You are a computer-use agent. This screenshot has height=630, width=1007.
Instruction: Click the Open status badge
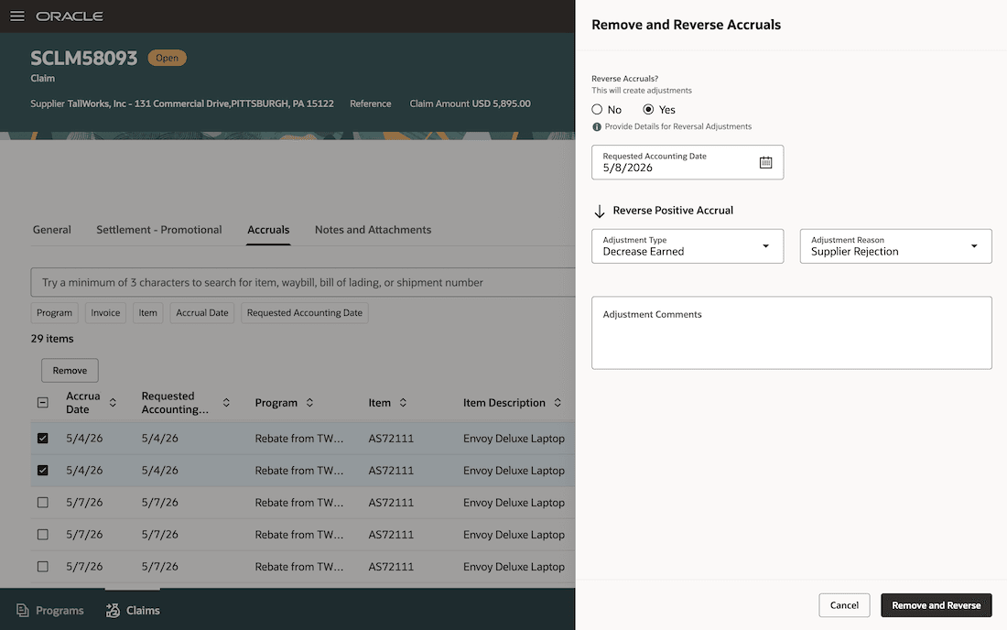pyautogui.click(x=167, y=58)
